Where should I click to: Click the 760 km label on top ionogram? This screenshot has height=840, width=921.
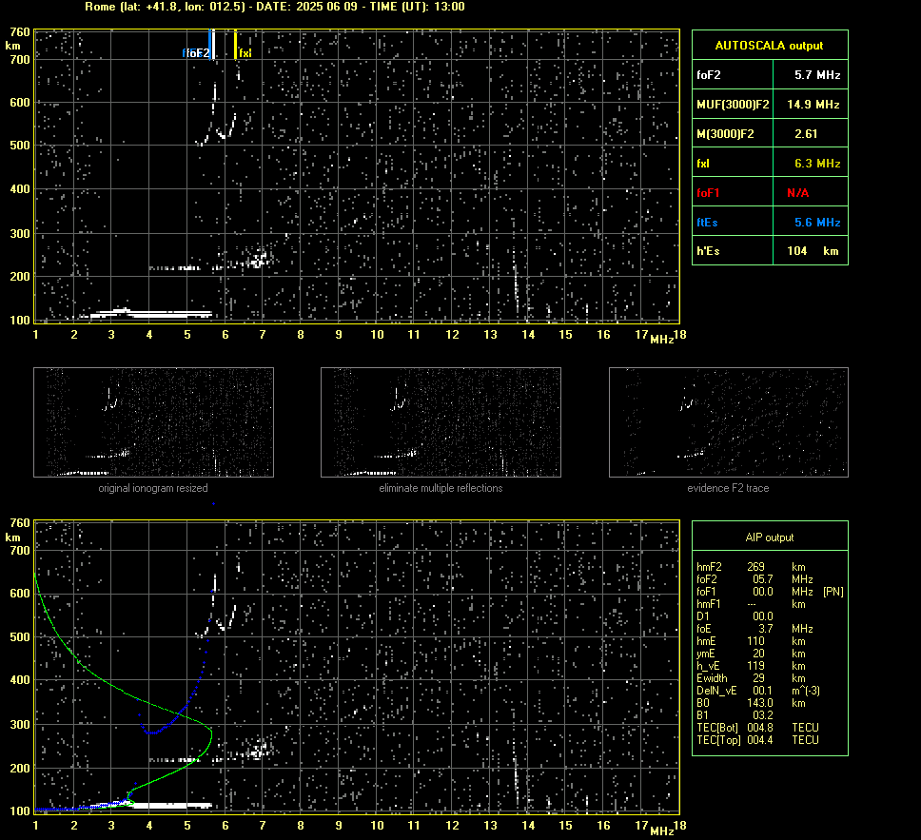click(19, 32)
